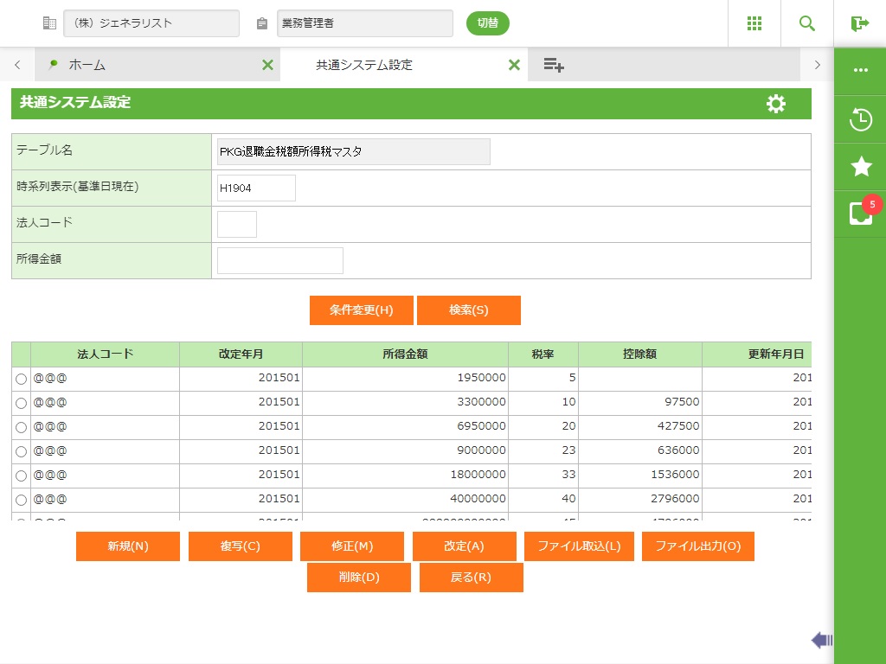Screen dimensions: 886x664
Task: Open the three-dot more menu in sidebar
Action: (860, 70)
